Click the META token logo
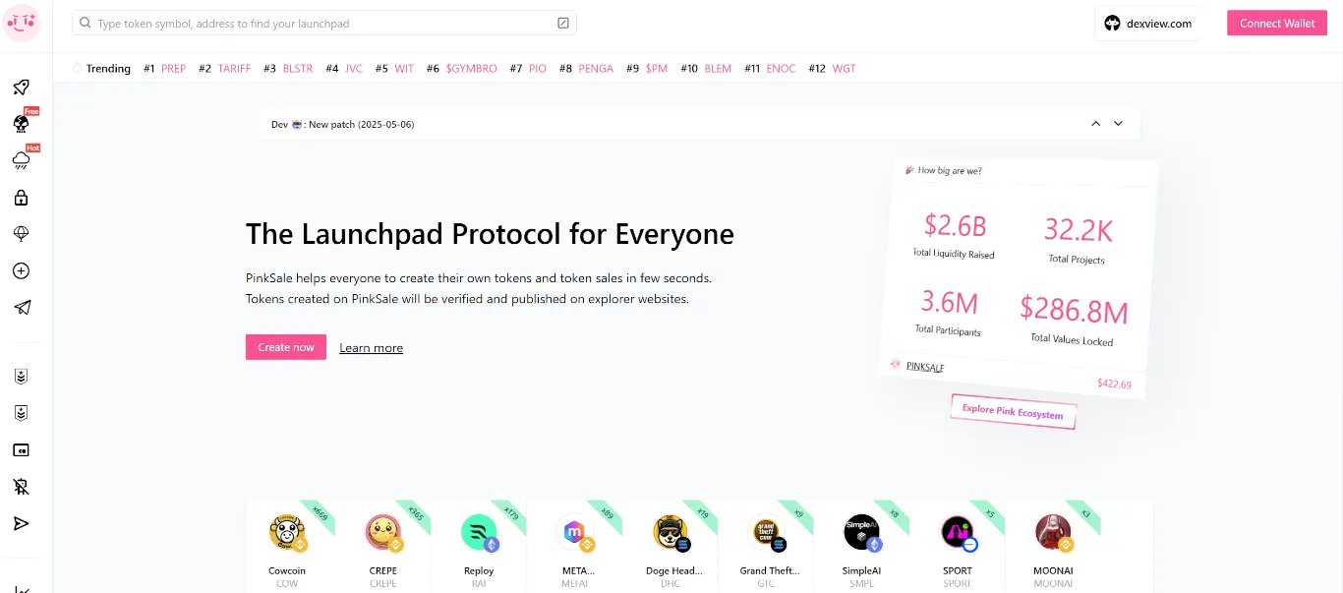 tap(574, 532)
